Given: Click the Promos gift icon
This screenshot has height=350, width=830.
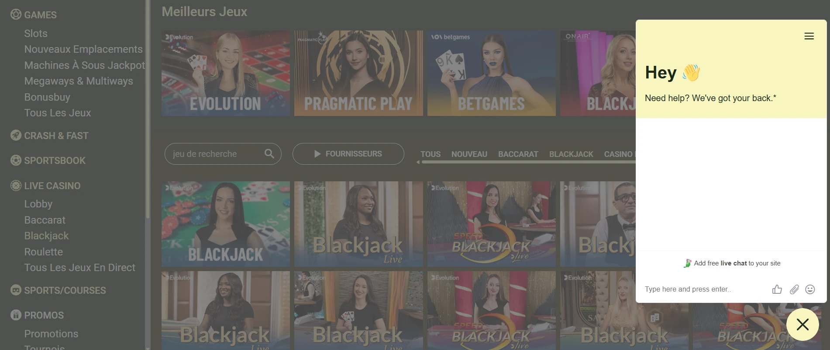Looking at the screenshot, I should tap(16, 315).
